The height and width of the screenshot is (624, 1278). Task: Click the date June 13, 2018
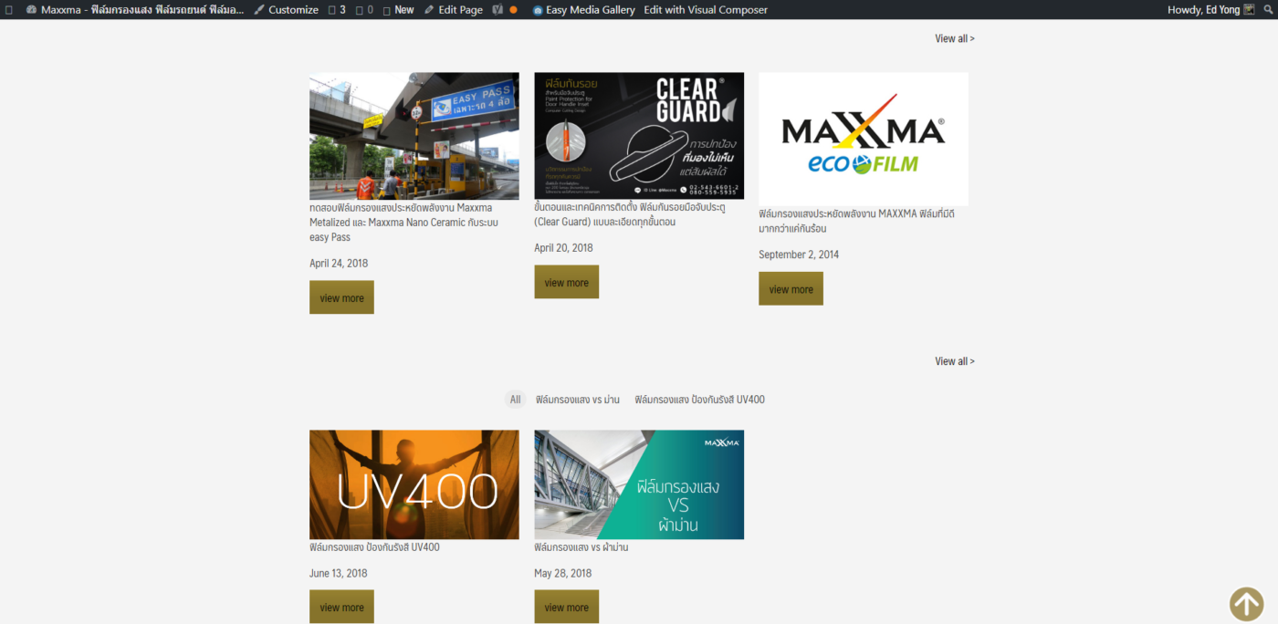pyautogui.click(x=339, y=573)
